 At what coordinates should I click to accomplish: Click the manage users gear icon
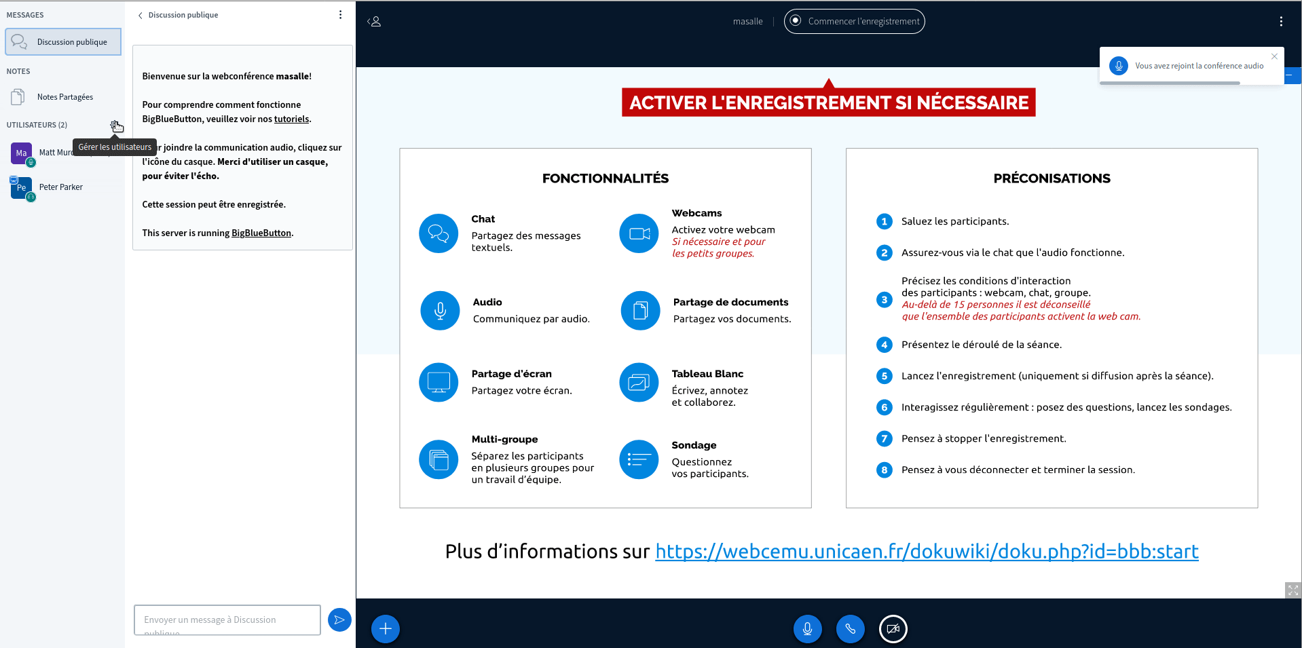click(115, 125)
